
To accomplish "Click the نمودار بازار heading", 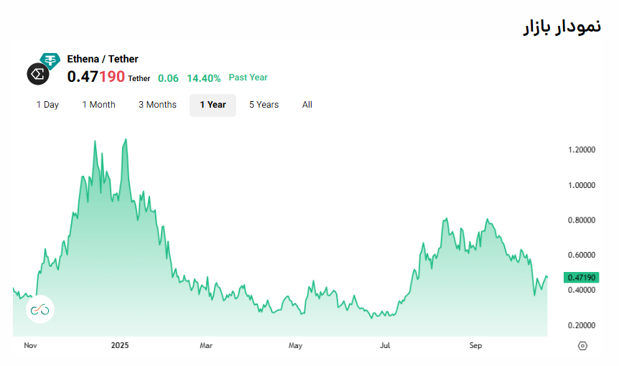I will [x=561, y=27].
